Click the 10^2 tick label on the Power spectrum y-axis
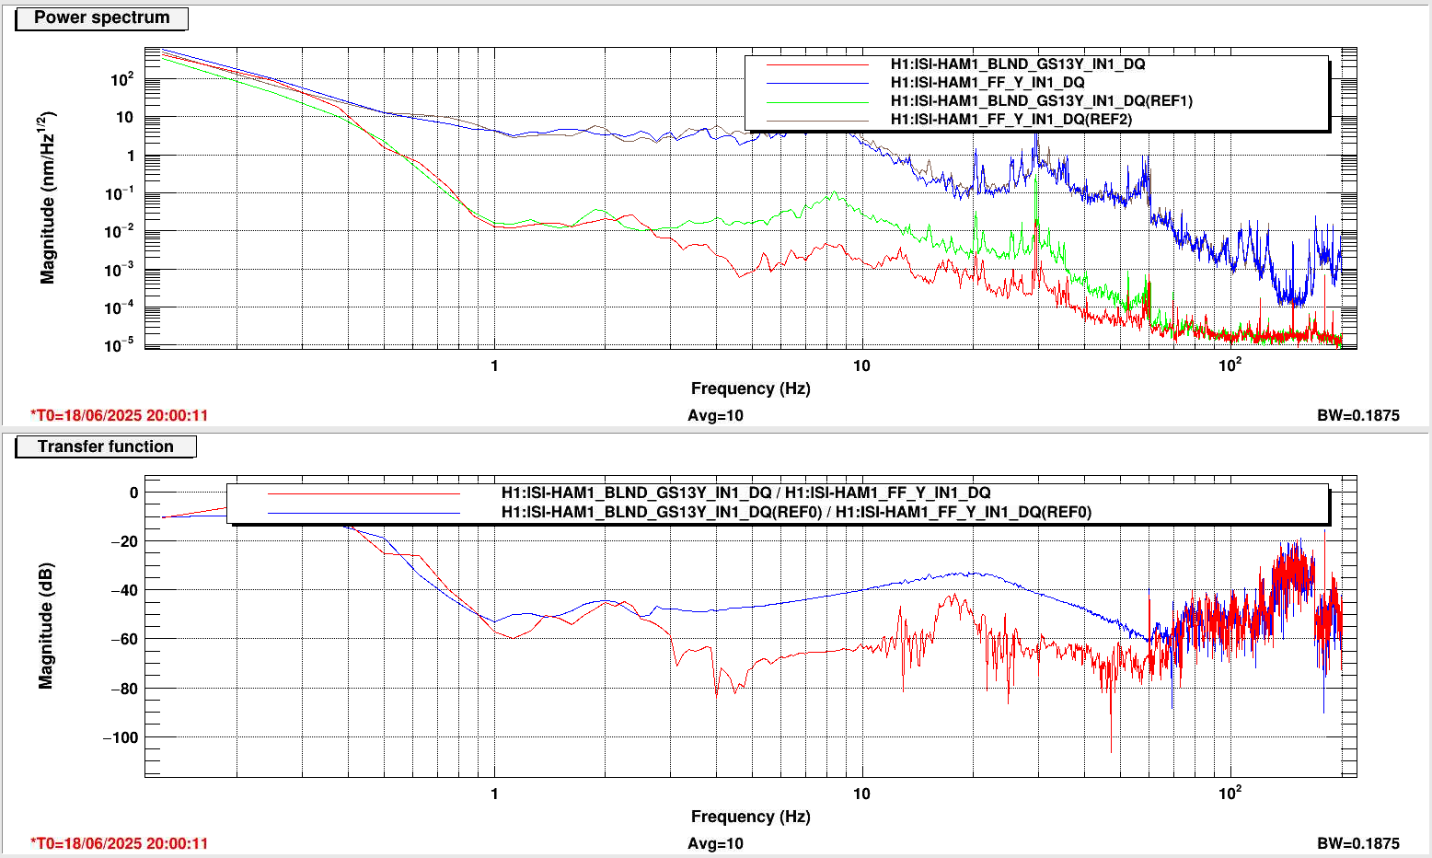The height and width of the screenshot is (858, 1432). (122, 78)
